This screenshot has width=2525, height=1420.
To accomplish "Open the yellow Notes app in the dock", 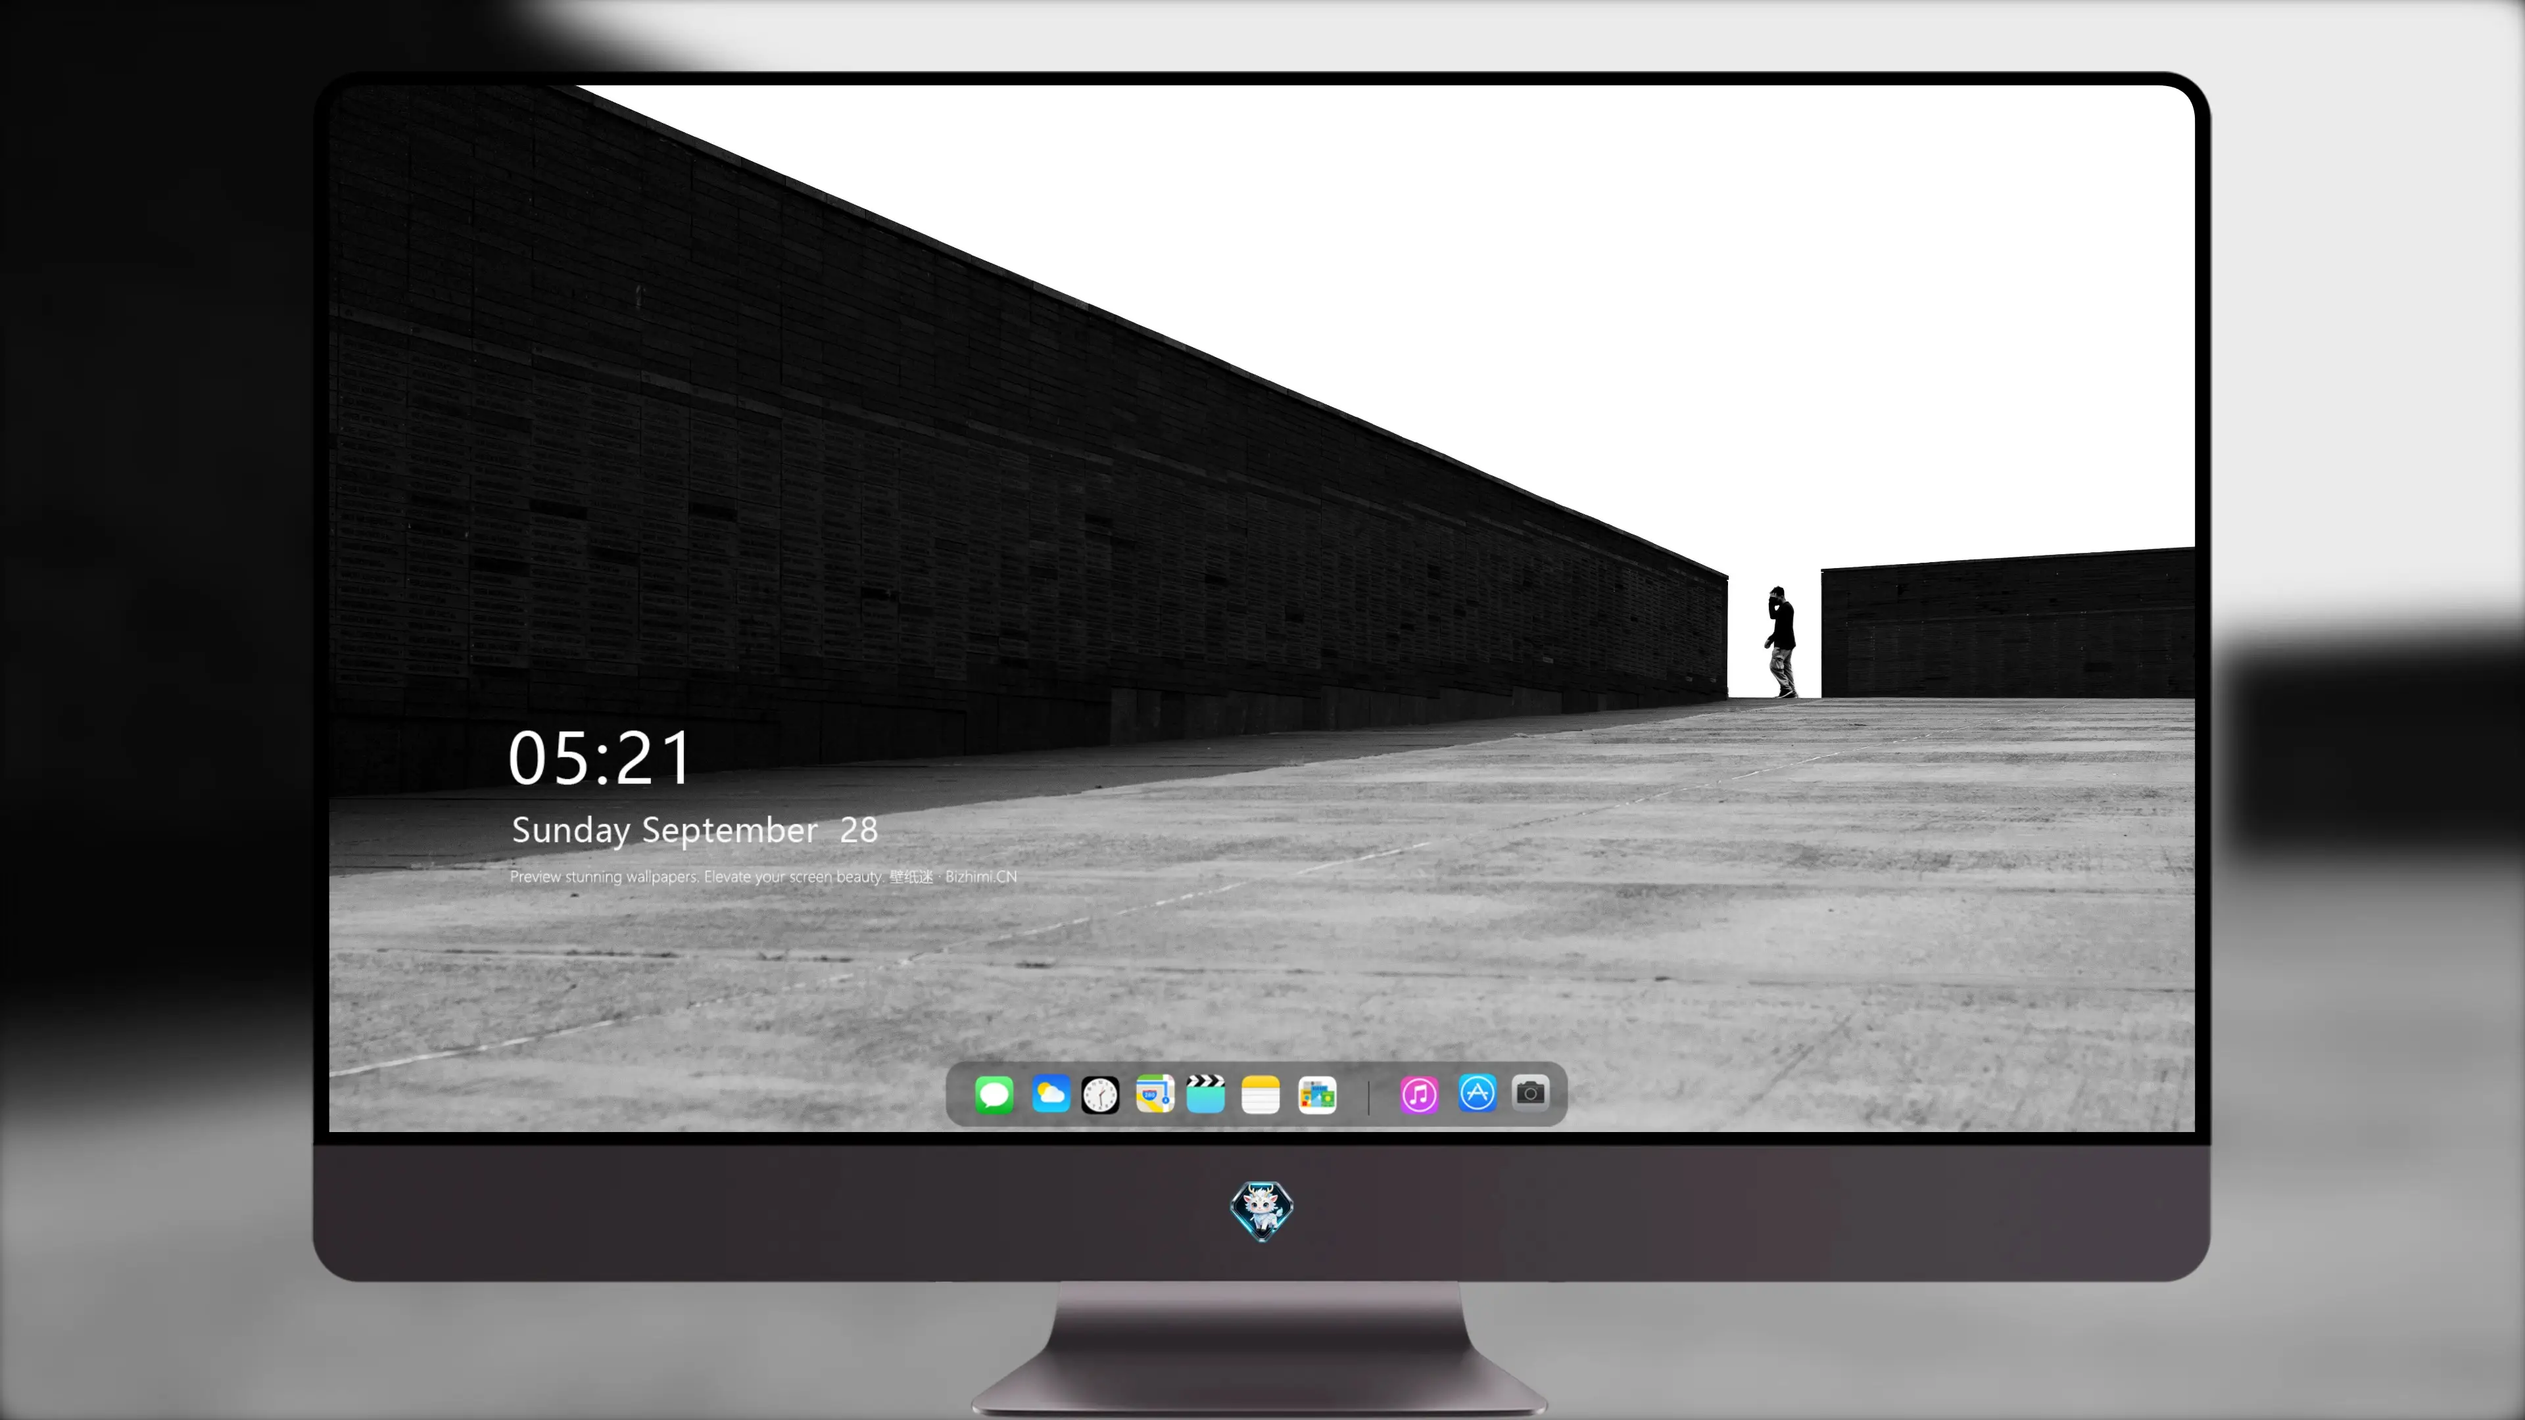I will point(1261,1094).
